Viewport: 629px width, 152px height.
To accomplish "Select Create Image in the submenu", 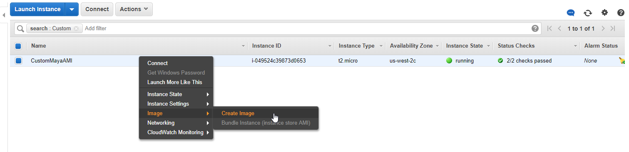I will [x=266, y=113].
